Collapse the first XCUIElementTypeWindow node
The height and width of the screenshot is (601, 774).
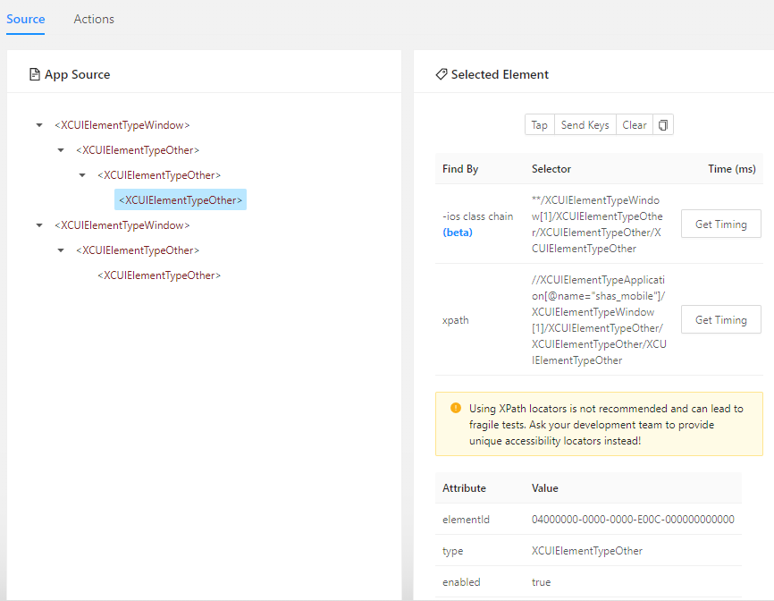pyautogui.click(x=39, y=125)
